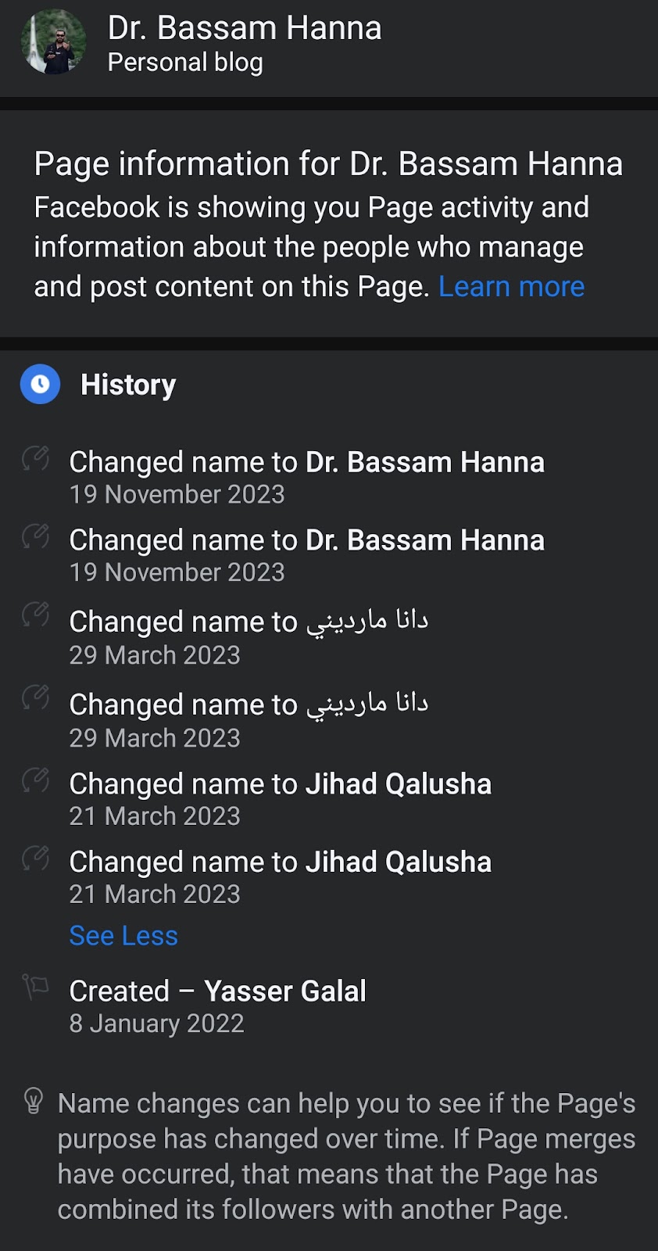Click edit icon beside upper Arabic name change

pyautogui.click(x=36, y=615)
